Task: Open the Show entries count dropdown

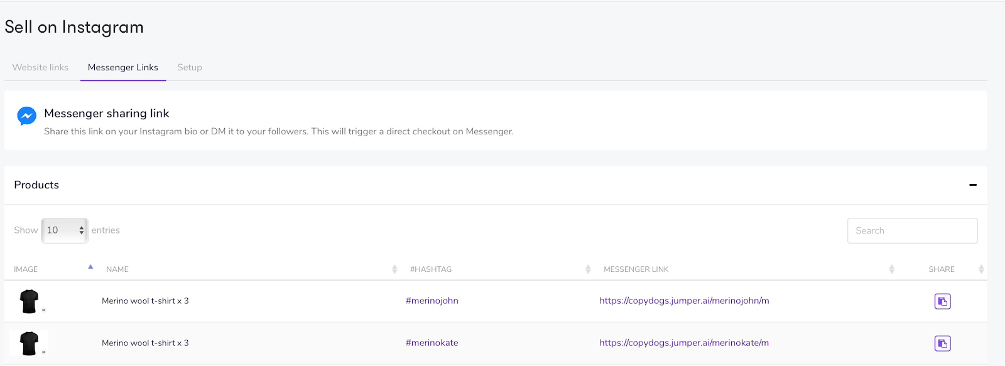Action: pos(65,230)
